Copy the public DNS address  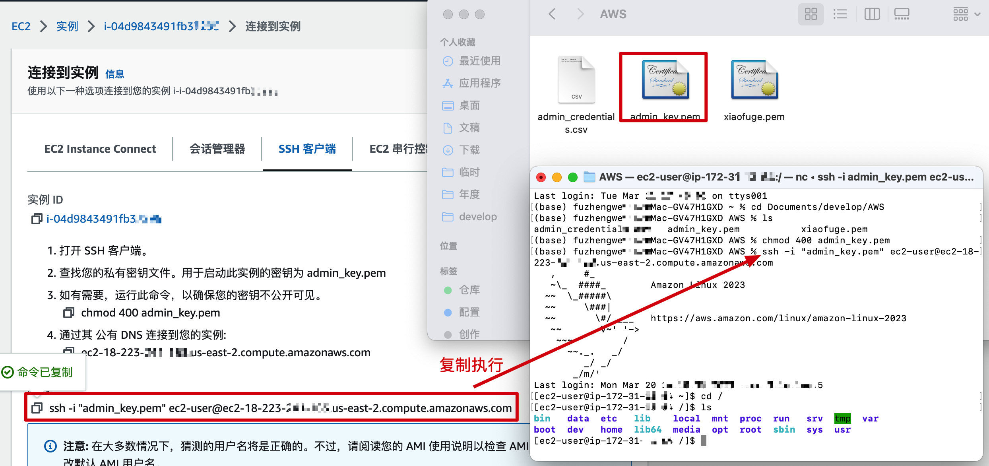pyautogui.click(x=68, y=351)
